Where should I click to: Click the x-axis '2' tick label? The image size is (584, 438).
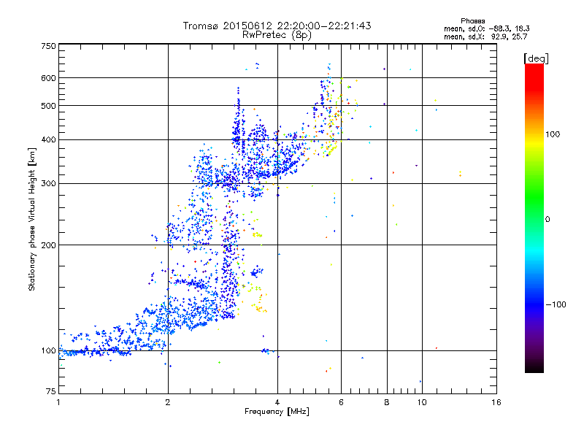point(168,402)
